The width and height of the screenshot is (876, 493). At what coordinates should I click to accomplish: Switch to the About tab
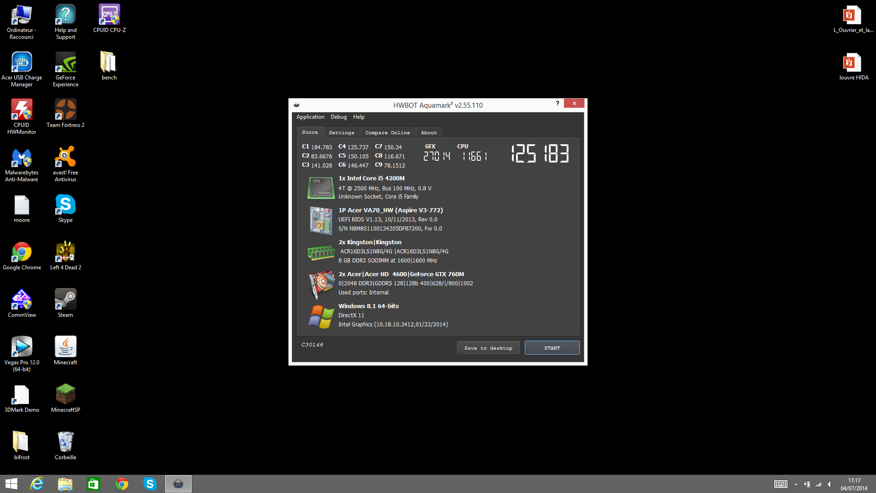tap(428, 132)
